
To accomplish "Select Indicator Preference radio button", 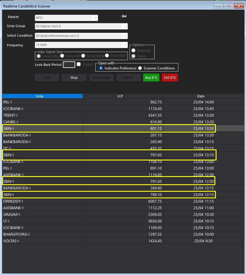I will pyautogui.click(x=101, y=68).
